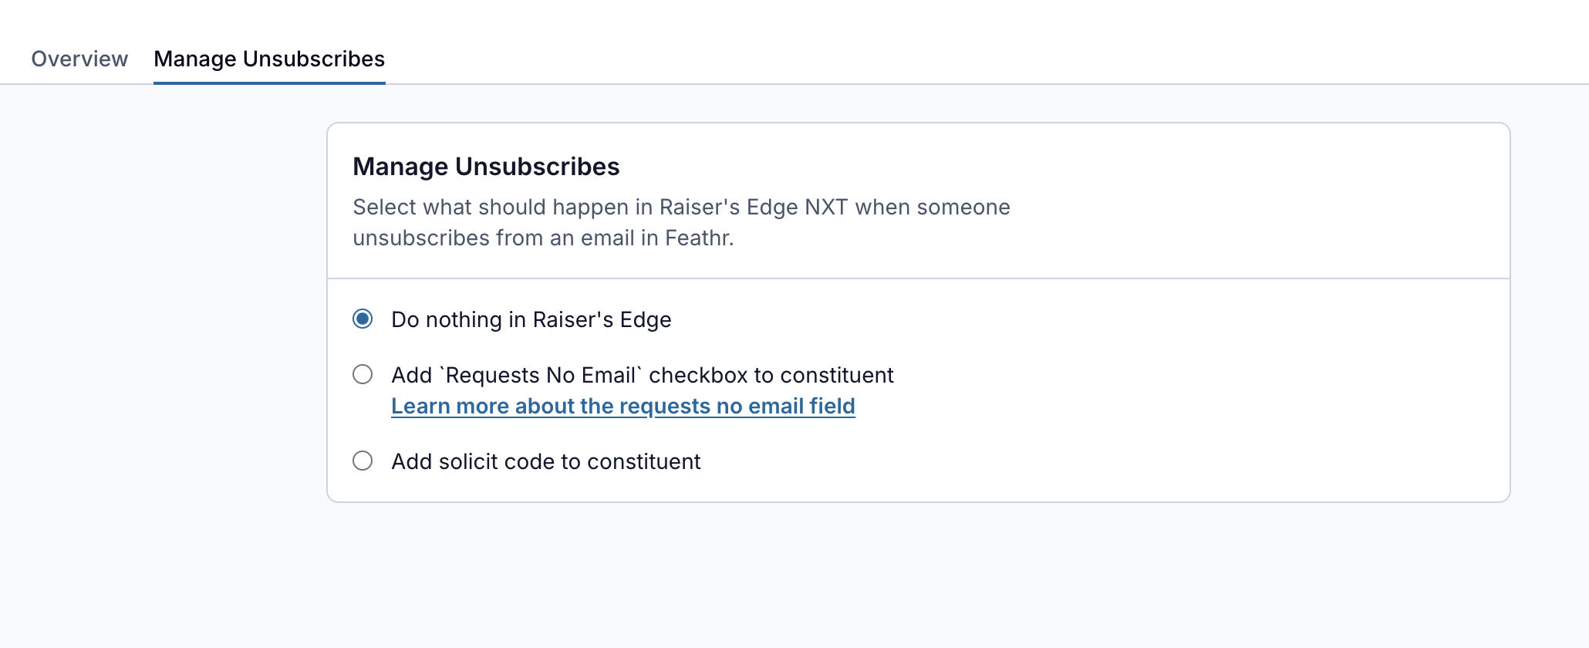Click the unsubscribe behavior description text
1589x648 pixels.
pos(682,222)
